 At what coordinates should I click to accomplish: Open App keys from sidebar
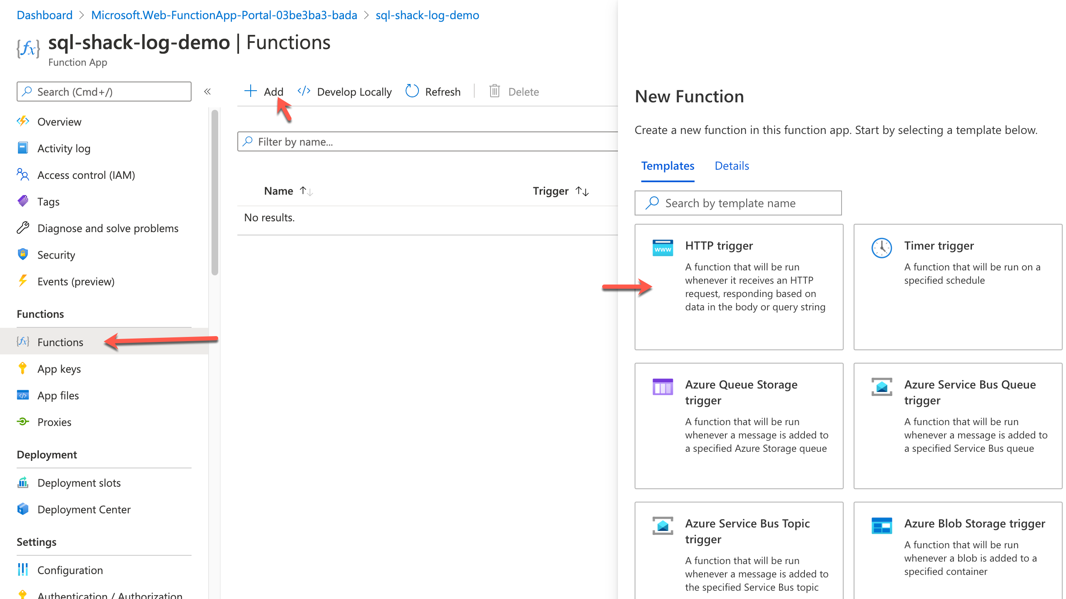(59, 369)
